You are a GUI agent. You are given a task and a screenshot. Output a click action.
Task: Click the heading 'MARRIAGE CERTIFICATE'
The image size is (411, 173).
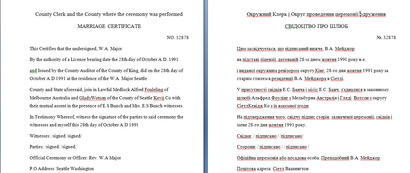coord(109,26)
